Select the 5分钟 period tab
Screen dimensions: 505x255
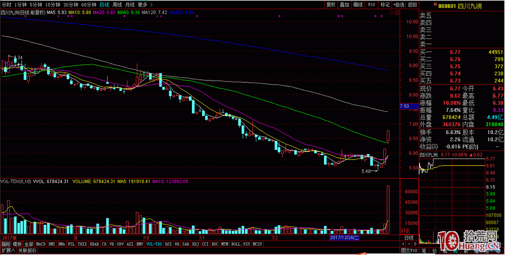[x=36, y=5]
